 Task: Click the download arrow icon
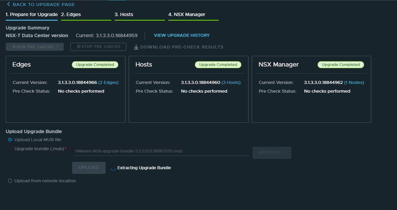[136, 47]
